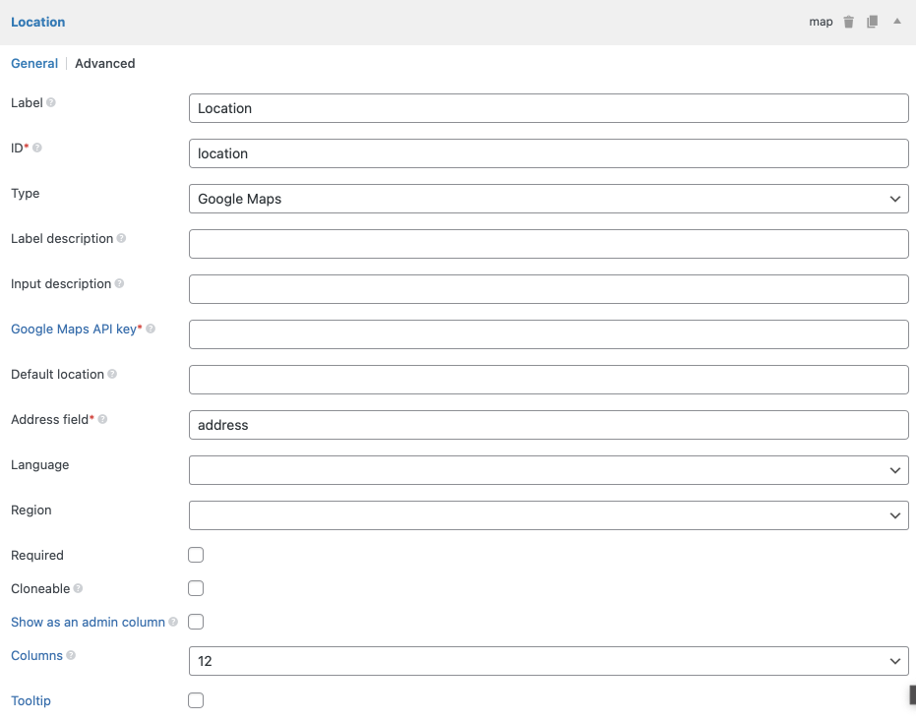The width and height of the screenshot is (916, 721).
Task: Show help for Default location
Action: point(112,374)
